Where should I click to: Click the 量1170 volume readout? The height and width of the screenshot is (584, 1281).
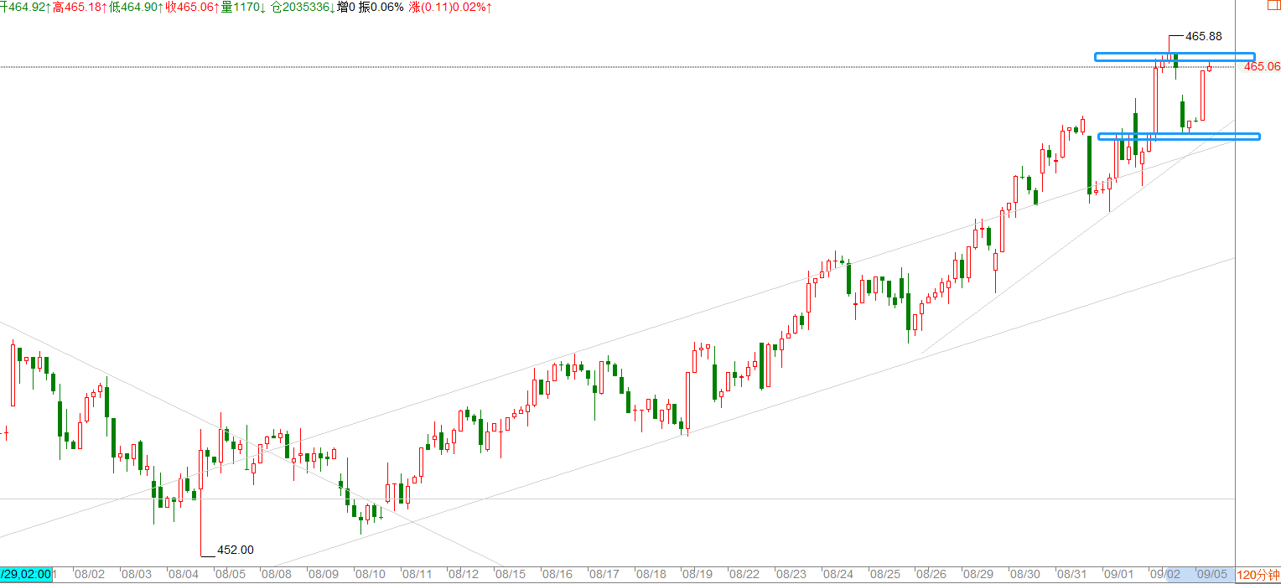coord(244,7)
